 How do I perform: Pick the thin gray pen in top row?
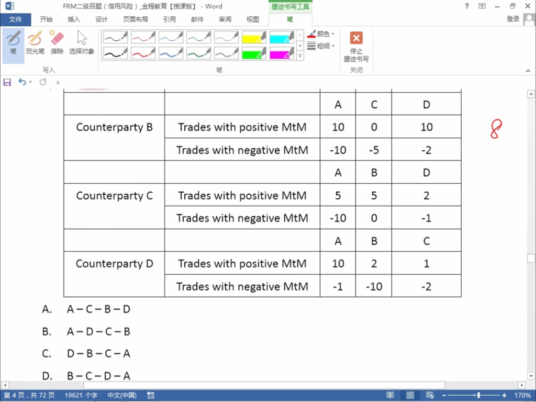point(226,37)
